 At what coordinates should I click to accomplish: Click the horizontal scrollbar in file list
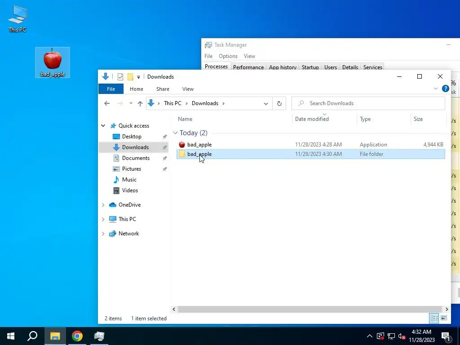pos(310,309)
